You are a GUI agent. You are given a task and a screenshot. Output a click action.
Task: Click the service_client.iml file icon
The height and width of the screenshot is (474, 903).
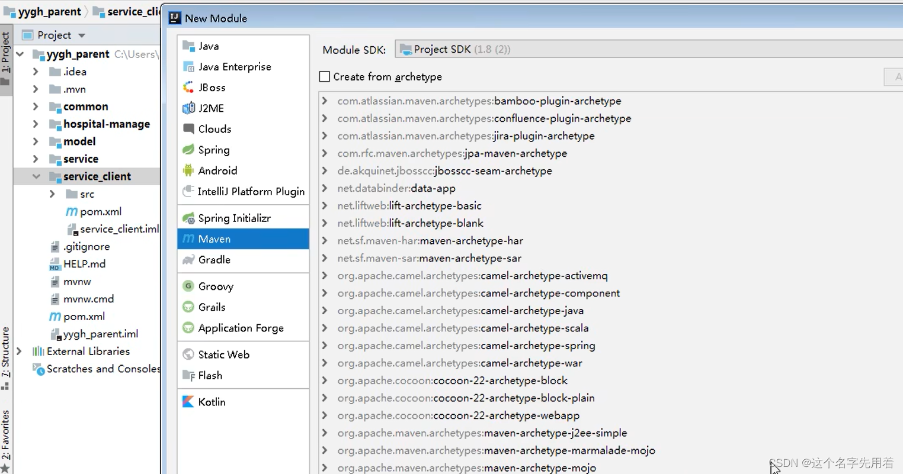[x=72, y=229]
